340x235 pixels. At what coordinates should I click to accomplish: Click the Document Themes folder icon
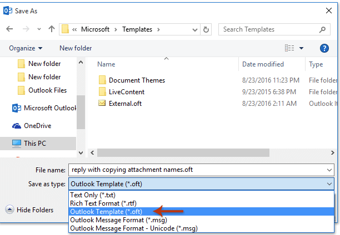coord(102,80)
